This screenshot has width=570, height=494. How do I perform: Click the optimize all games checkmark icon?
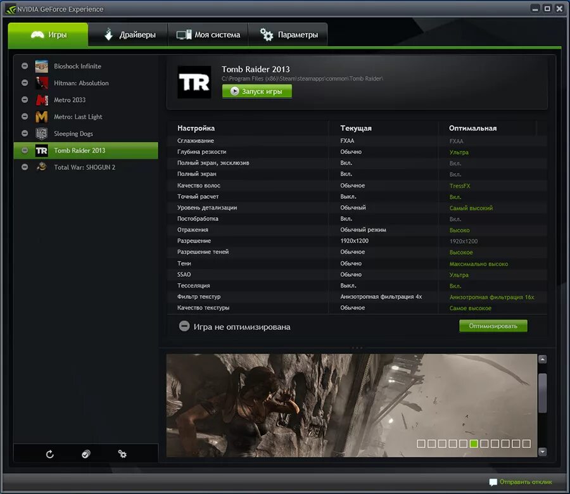coord(85,454)
